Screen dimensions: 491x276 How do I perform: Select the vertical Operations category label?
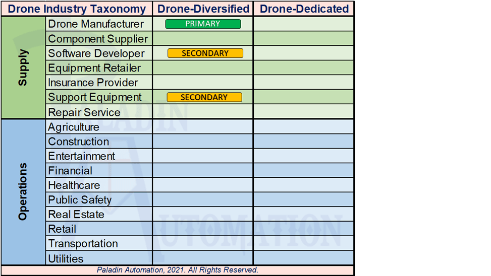click(23, 191)
